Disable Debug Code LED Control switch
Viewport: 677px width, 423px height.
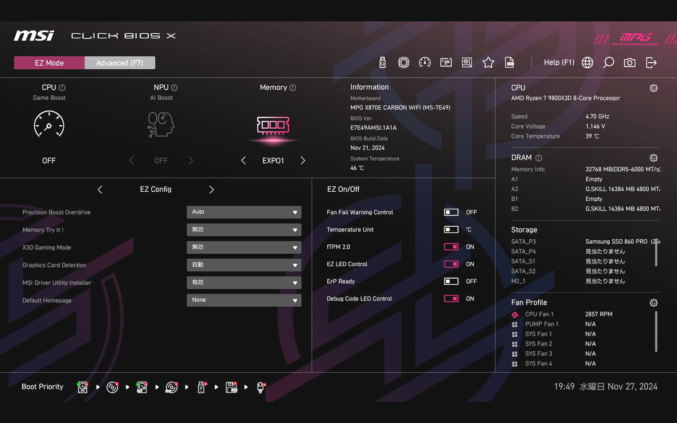pyautogui.click(x=451, y=299)
